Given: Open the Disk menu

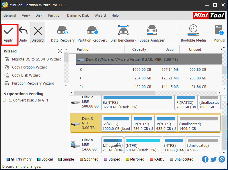Looking at the screenshot, I should [x=39, y=15].
